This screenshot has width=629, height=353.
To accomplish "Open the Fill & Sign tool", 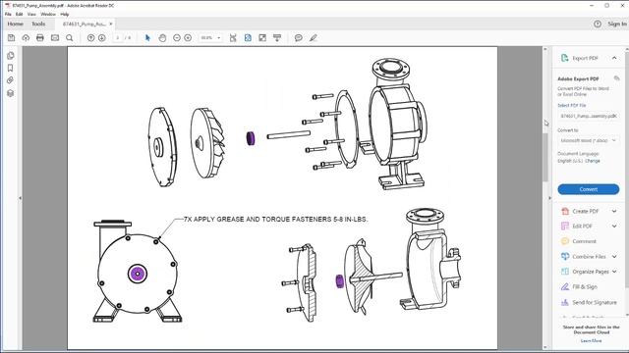I will (x=585, y=287).
